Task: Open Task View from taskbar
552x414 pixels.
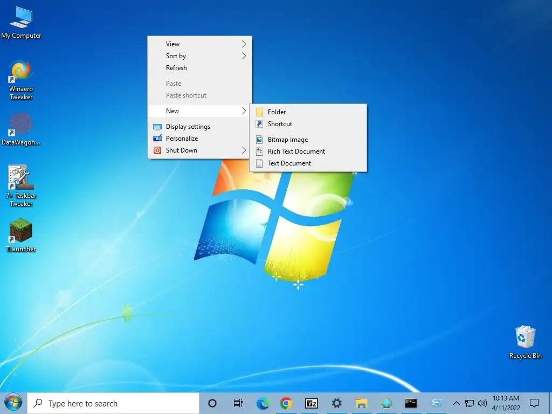Action: [x=238, y=403]
